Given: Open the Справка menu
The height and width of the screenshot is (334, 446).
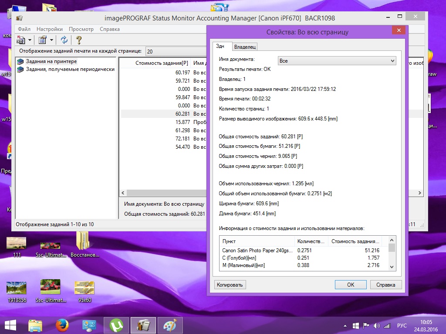Looking at the screenshot, I should 109,29.
